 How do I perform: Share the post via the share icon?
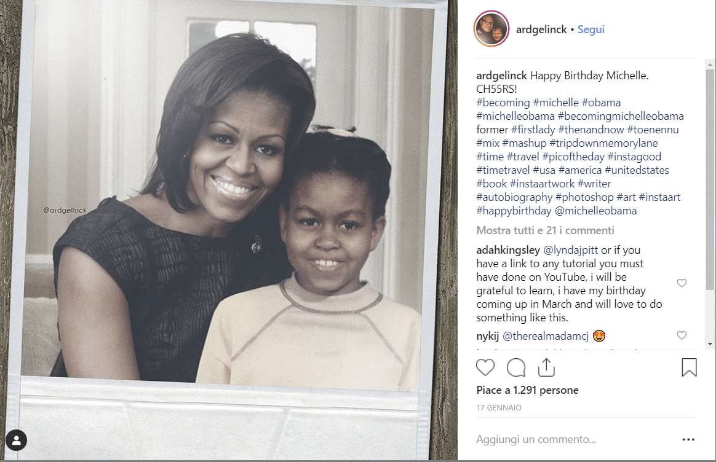546,367
